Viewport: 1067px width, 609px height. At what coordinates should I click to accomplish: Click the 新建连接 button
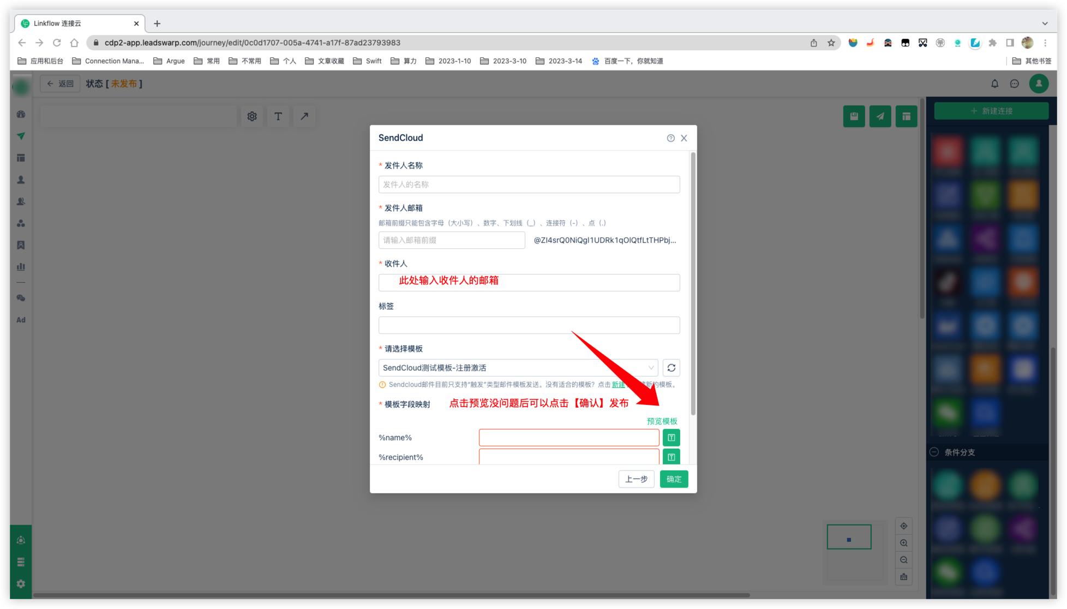[x=991, y=111]
